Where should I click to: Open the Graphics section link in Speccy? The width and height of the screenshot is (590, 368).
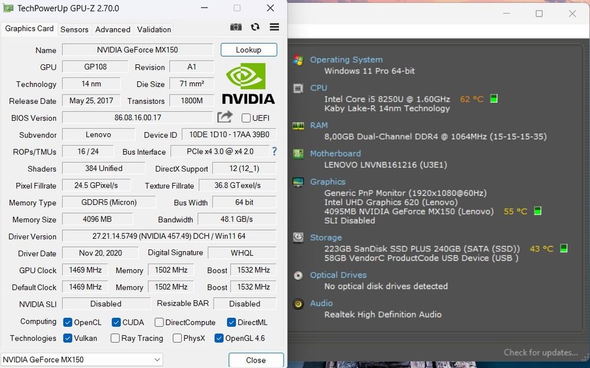tap(327, 182)
